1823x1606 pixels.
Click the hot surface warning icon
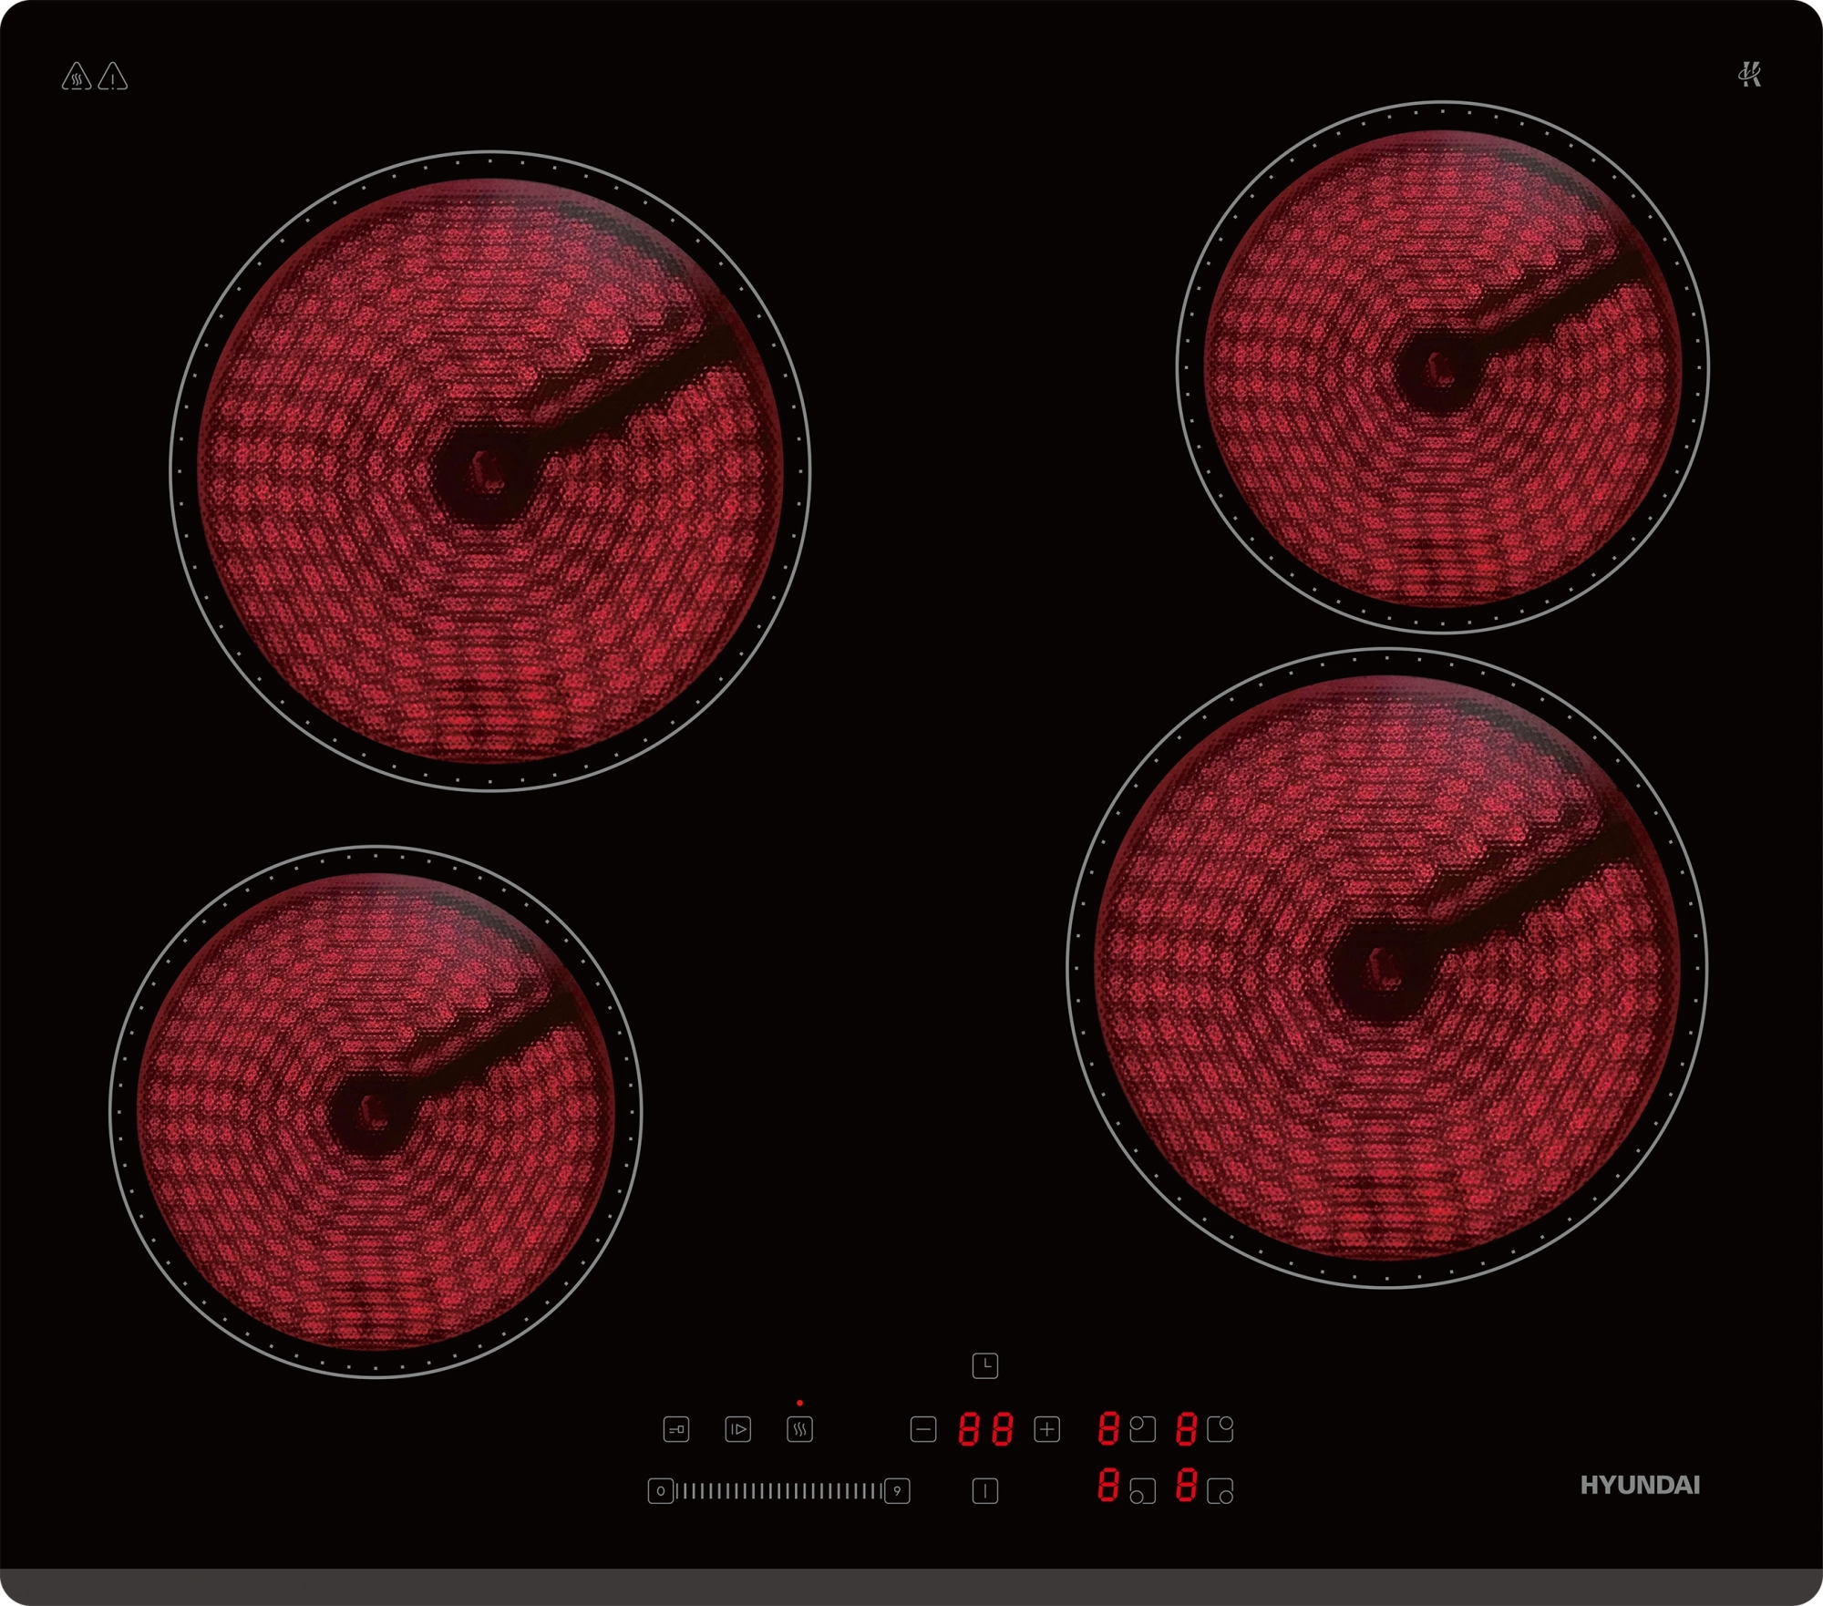77,77
